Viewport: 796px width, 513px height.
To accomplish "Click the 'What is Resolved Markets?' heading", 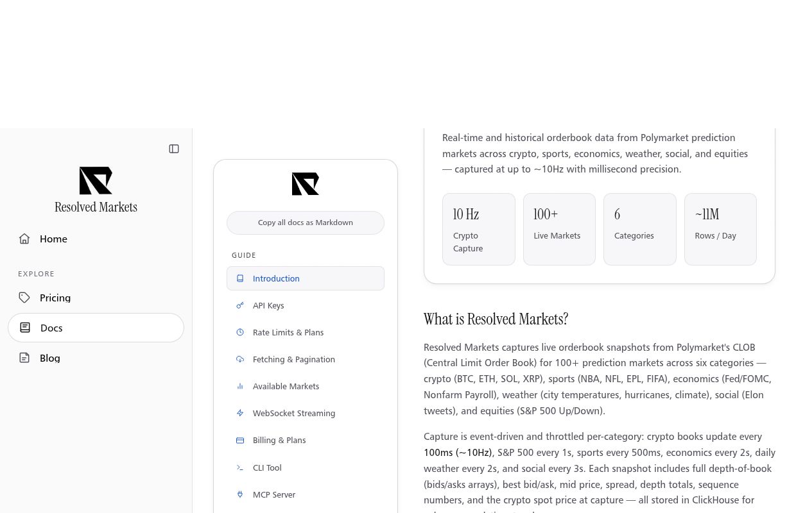I will [496, 319].
